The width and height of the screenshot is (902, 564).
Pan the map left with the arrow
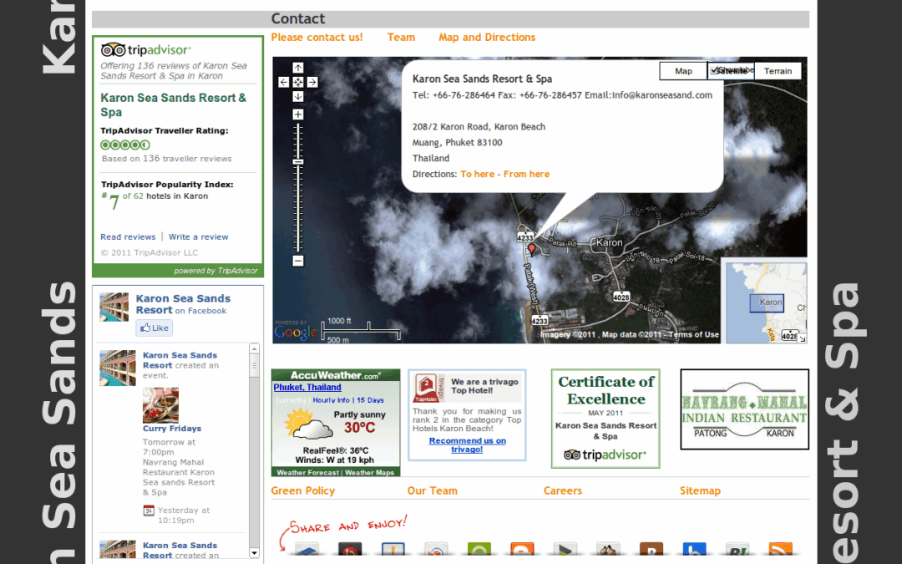284,82
